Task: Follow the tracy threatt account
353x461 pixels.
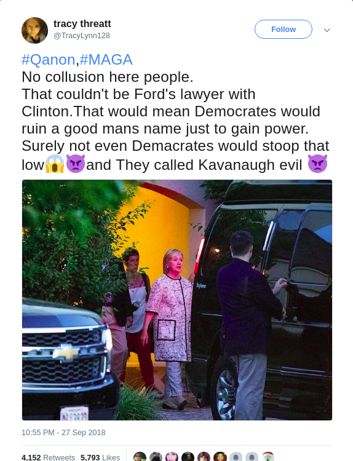Action: [x=284, y=30]
